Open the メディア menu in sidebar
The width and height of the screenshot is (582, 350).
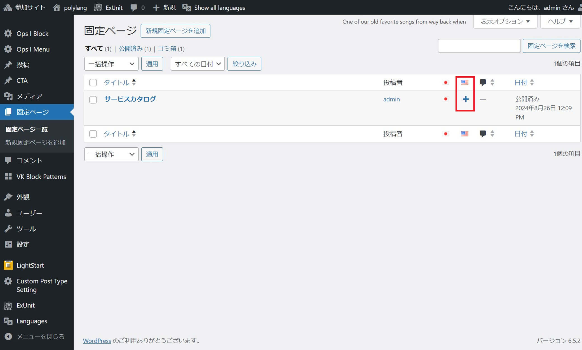pyautogui.click(x=29, y=96)
